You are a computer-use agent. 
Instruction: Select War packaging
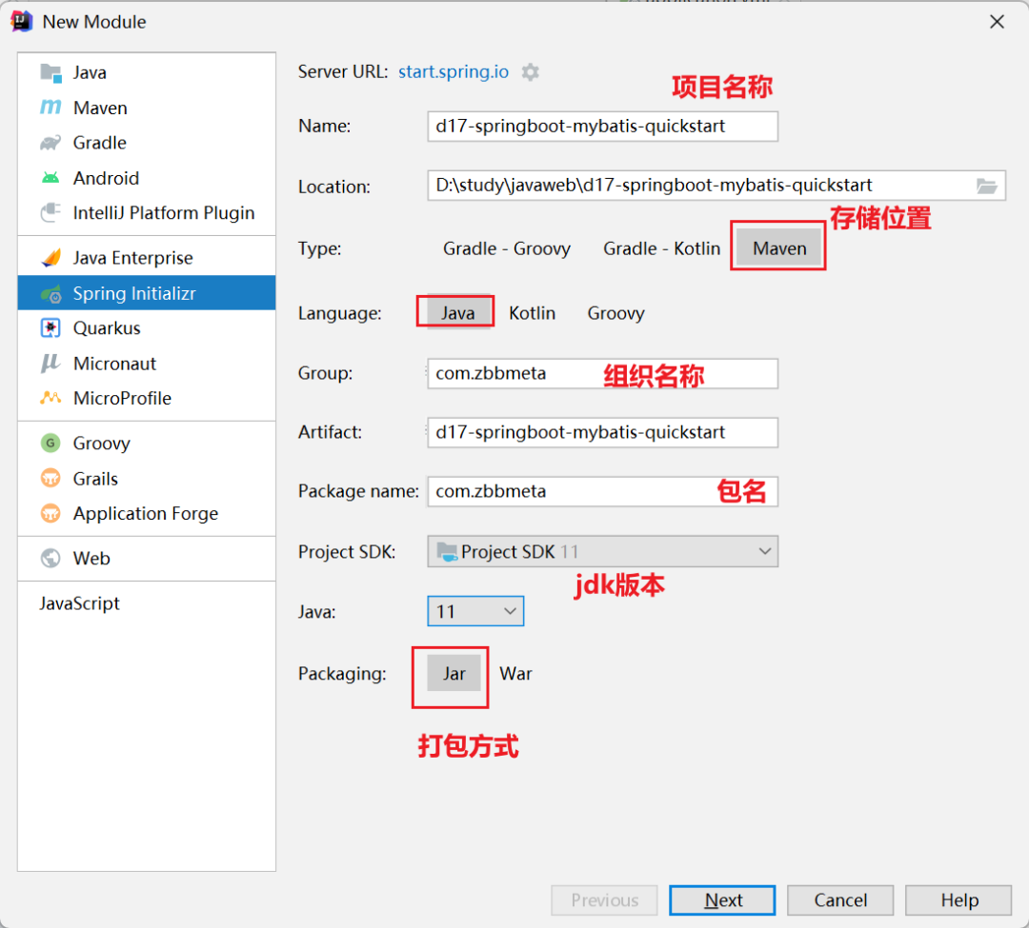pos(515,674)
